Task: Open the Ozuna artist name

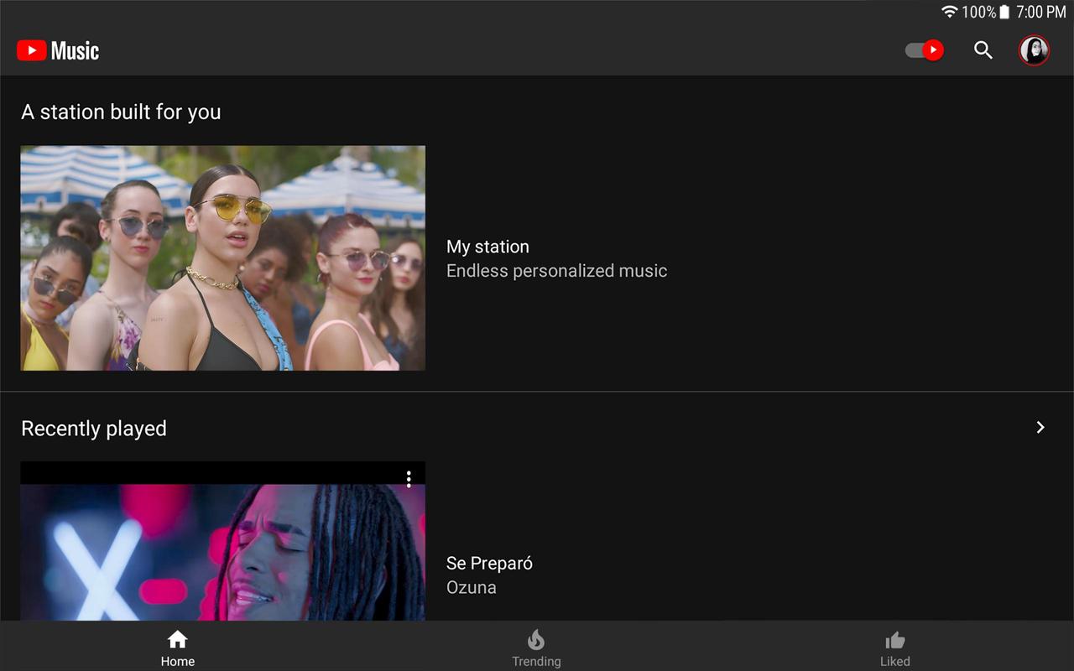Action: pyautogui.click(x=472, y=587)
